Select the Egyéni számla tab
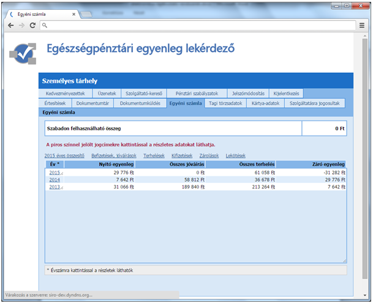 coord(186,103)
